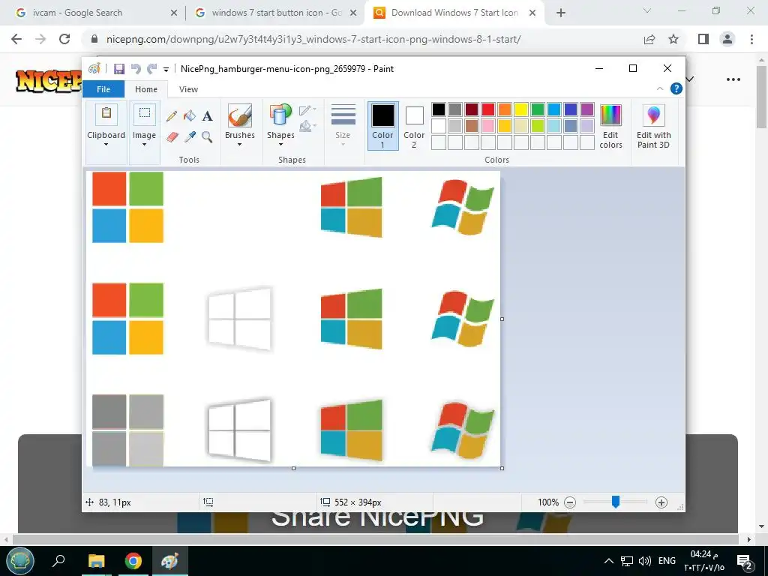Select the Magnifier tool
768x576 pixels.
click(208, 136)
